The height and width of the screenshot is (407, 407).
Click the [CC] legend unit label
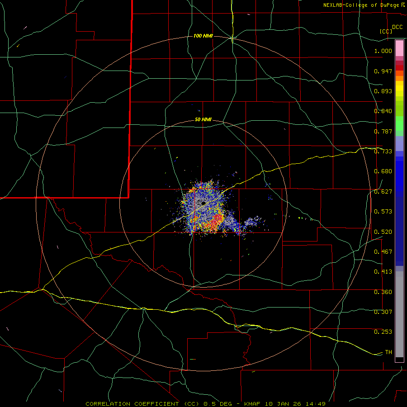[386, 31]
